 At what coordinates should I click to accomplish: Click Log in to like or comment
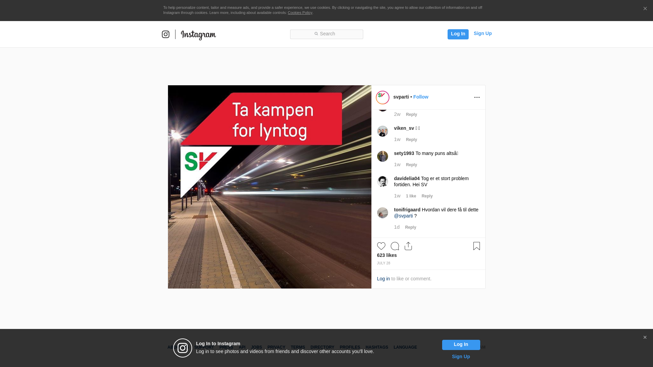pos(383,279)
